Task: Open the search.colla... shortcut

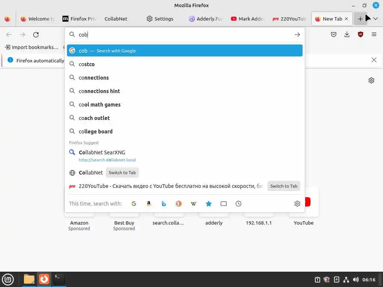Action: [x=168, y=223]
